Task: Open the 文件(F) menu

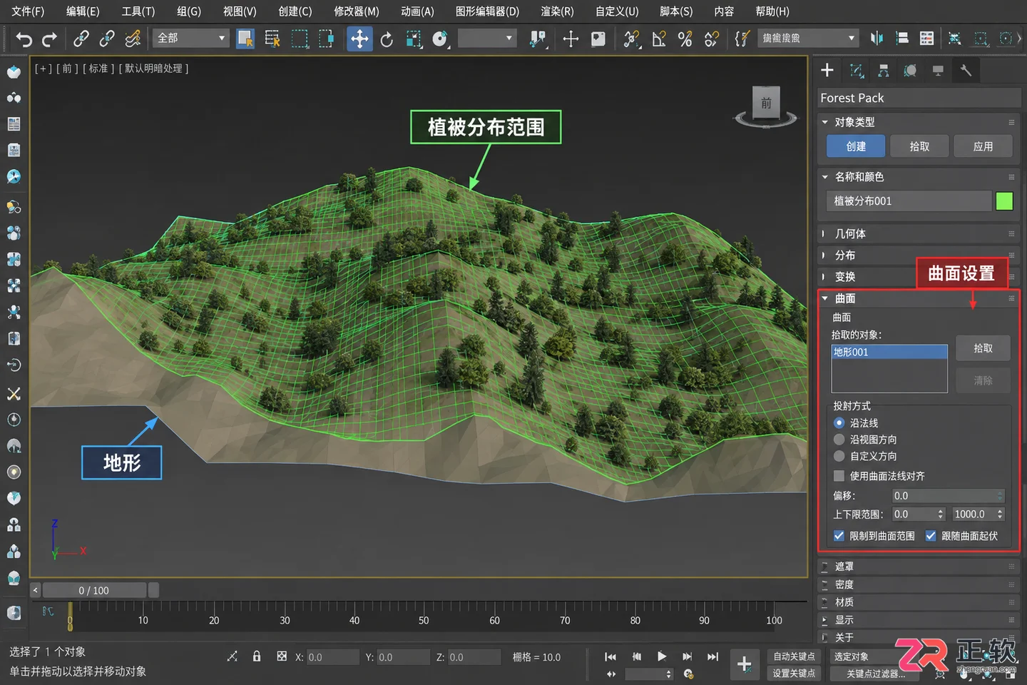Action: 28,11
